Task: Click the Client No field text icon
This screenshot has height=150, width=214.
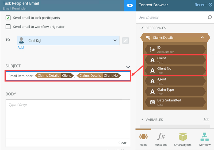Action: tap(152, 70)
